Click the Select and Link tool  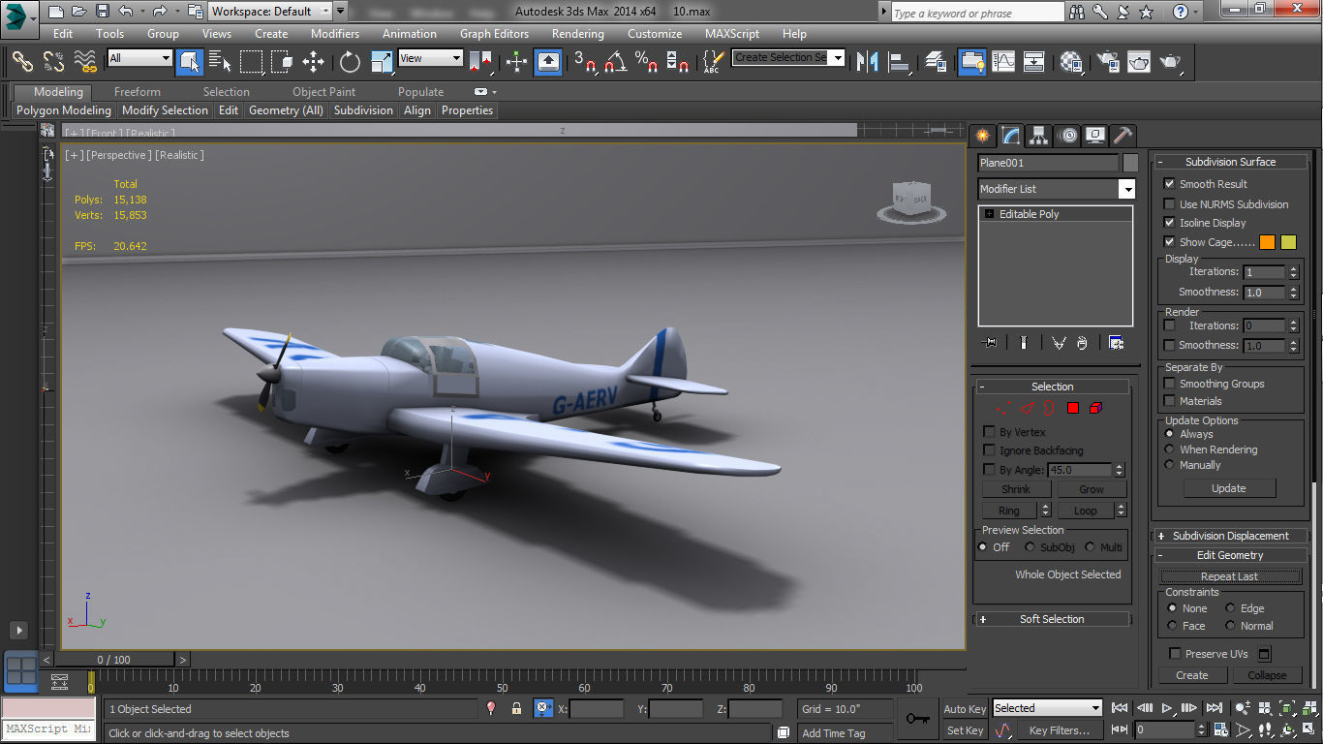tap(21, 62)
